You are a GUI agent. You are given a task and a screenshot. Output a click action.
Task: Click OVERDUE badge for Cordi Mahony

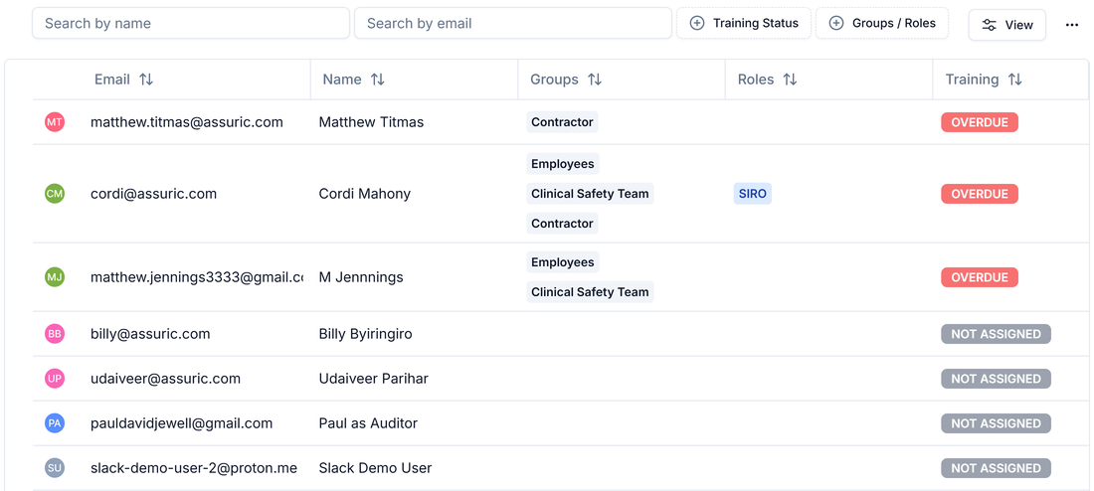click(x=980, y=194)
